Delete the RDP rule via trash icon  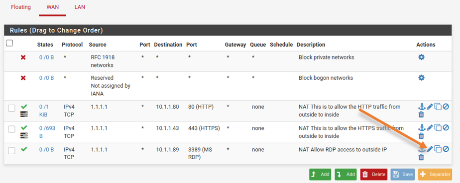click(x=421, y=157)
